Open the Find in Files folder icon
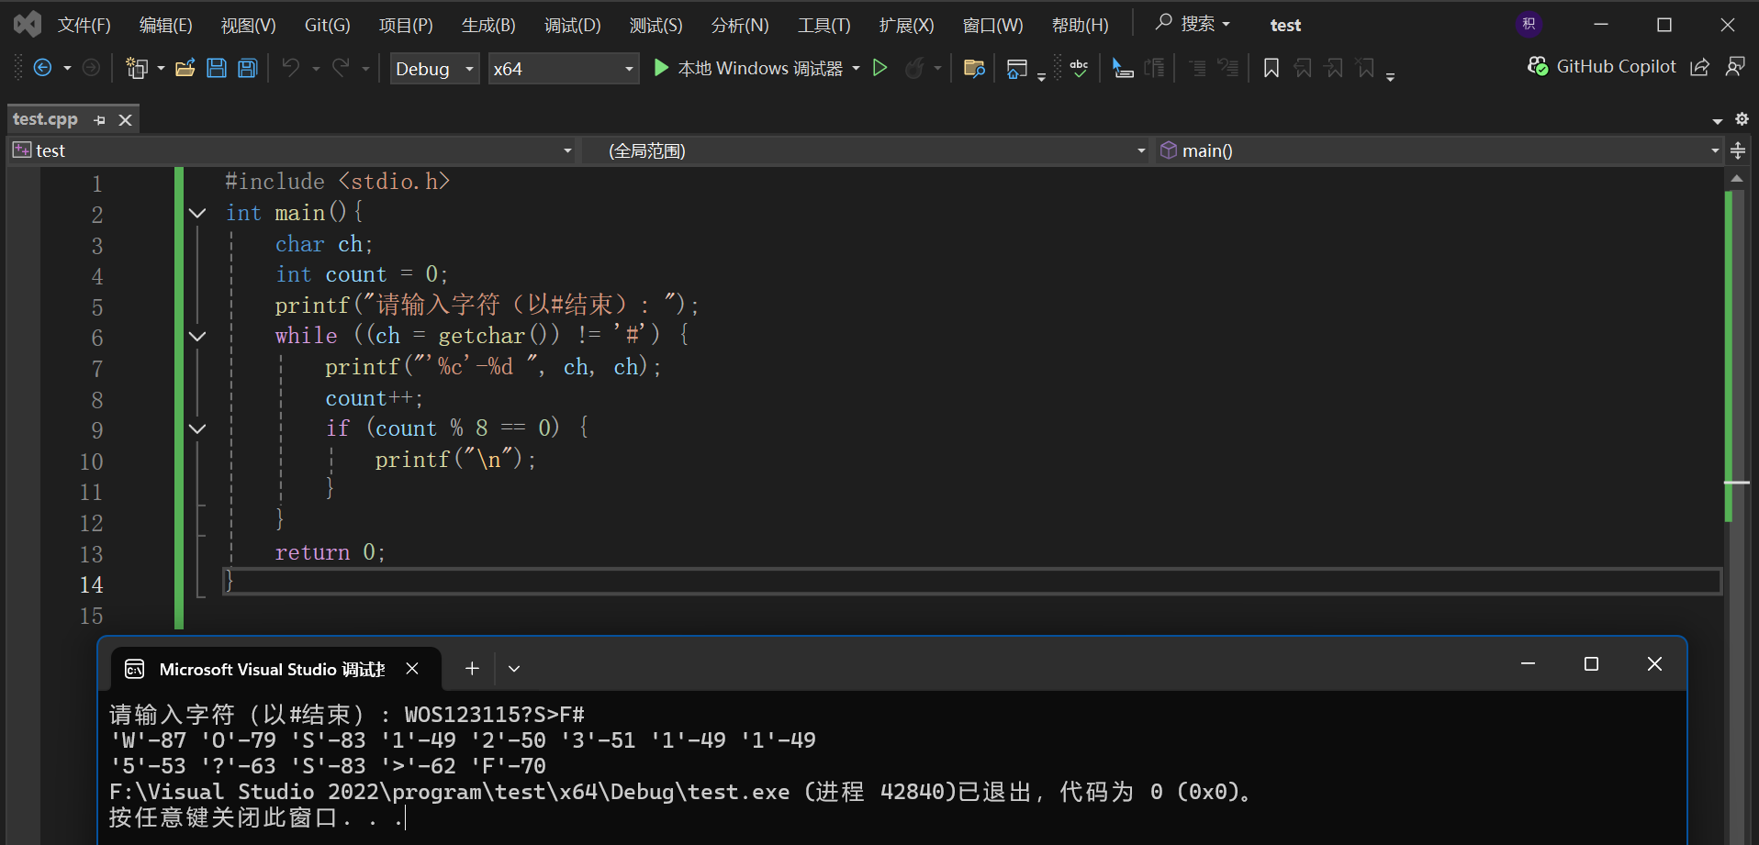Image resolution: width=1759 pixels, height=845 pixels. [x=974, y=68]
